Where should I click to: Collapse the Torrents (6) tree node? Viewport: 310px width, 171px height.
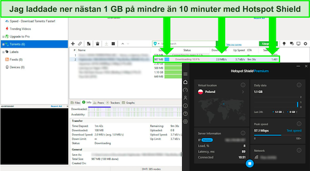coord(3,44)
